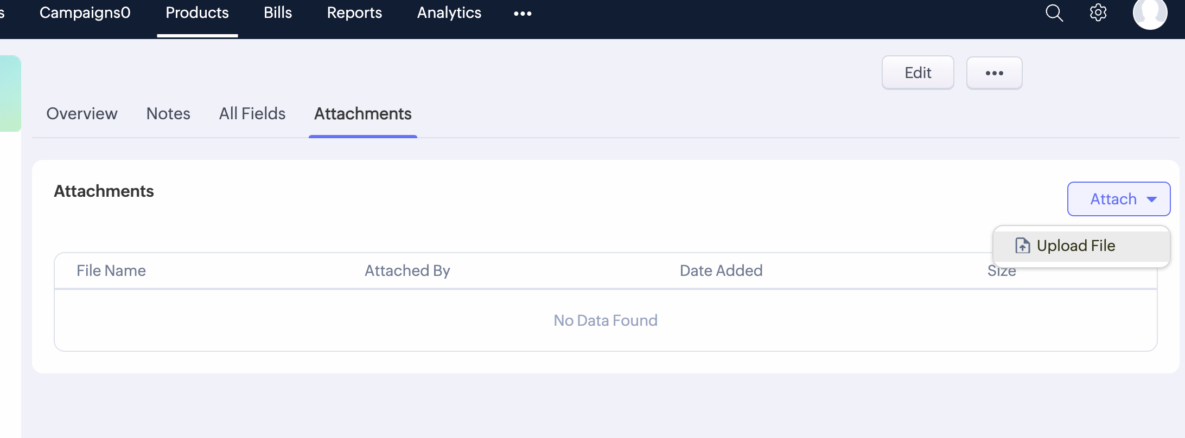Open more record actions ellipsis button
The height and width of the screenshot is (438, 1185).
tap(994, 73)
